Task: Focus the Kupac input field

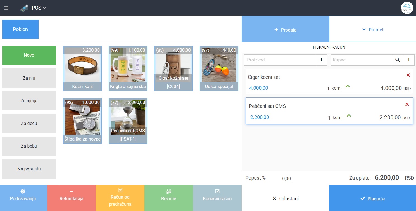Action: (362, 60)
